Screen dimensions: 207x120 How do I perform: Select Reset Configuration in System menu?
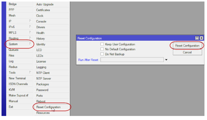48,107
